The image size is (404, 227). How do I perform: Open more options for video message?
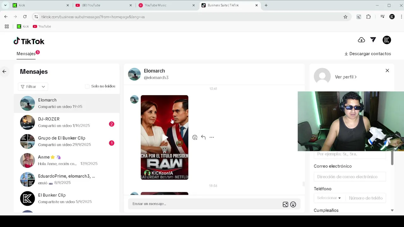(212, 137)
